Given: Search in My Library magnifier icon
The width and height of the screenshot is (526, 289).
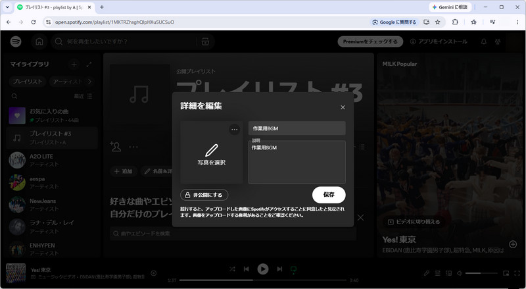Looking at the screenshot, I should tap(14, 96).
